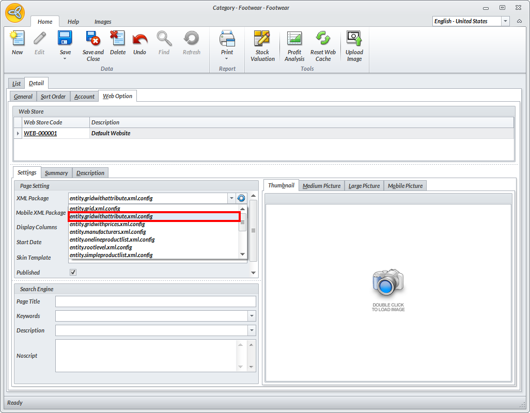Switch to the Sort Order tab
Screen dimensions: 530x413
pyautogui.click(x=53, y=97)
